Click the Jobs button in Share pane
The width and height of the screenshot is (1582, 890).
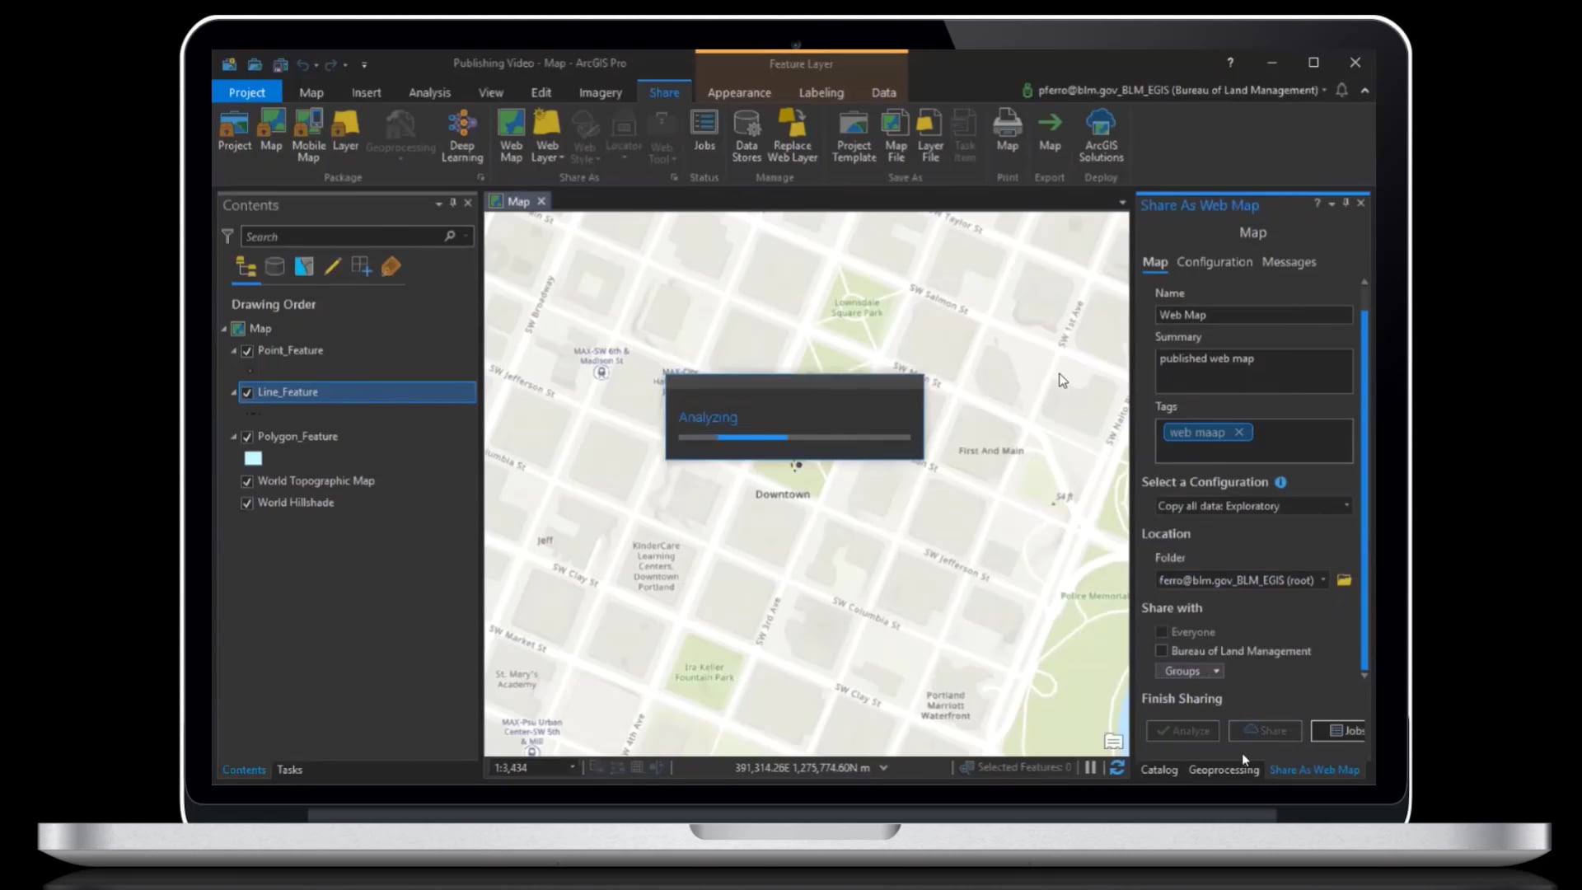[x=1340, y=731]
